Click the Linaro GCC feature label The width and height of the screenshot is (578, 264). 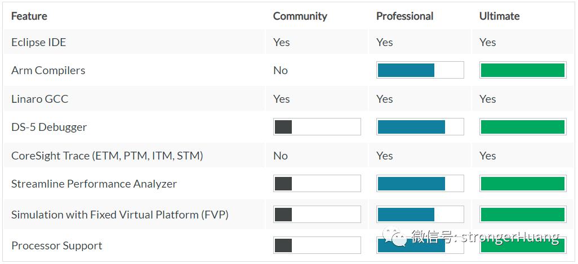tap(40, 99)
